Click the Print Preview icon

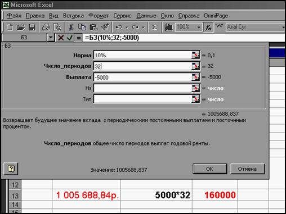57,28
